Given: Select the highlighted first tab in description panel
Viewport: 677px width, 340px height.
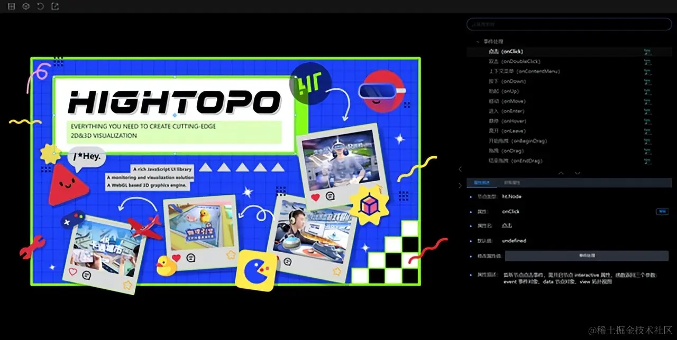Looking at the screenshot, I should coord(482,183).
